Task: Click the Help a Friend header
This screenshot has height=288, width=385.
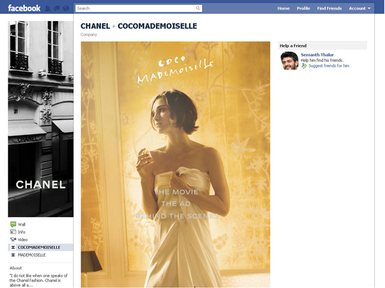Action: pyautogui.click(x=322, y=46)
